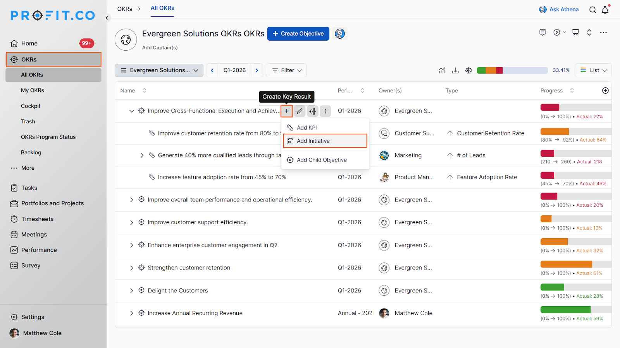Click the Create Objective button

[x=298, y=34]
